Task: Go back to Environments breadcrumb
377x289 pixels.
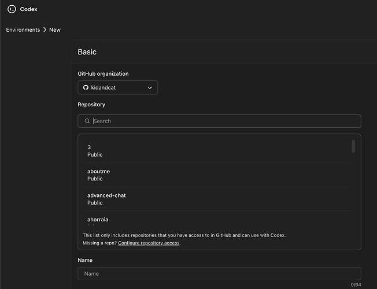Action: [x=23, y=30]
